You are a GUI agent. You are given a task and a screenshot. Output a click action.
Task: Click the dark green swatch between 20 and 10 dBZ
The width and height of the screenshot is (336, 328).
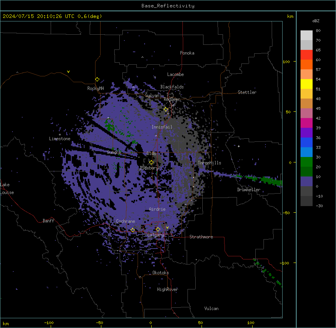click(x=306, y=172)
